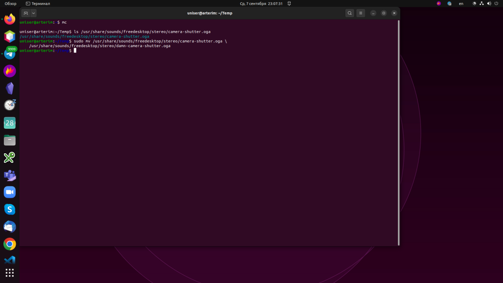The image size is (503, 283).
Task: Open the date and time calendar panel
Action: (261, 3)
